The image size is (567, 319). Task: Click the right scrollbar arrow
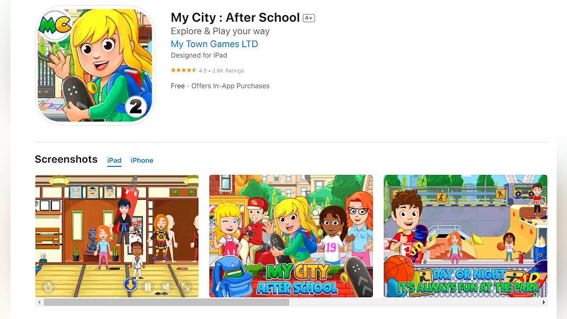tap(544, 302)
